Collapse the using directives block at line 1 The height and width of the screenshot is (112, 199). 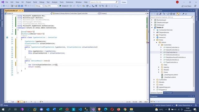(x=16, y=16)
